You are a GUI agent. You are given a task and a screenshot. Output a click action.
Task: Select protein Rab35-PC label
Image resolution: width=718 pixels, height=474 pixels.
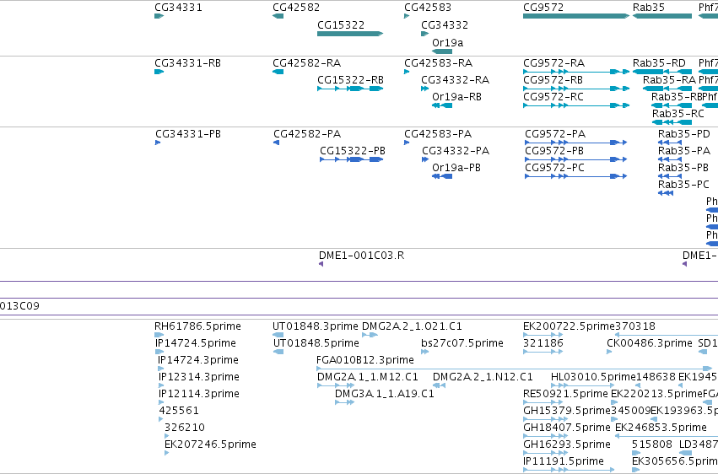pos(683,185)
